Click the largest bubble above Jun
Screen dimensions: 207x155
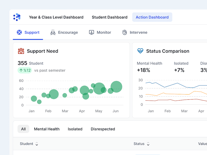pos(116,87)
